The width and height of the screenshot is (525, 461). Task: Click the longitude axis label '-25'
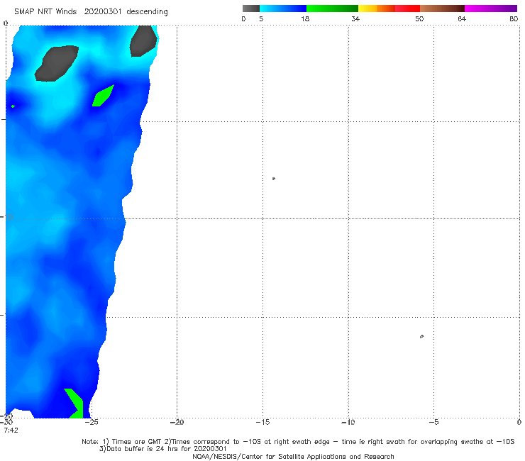tap(92, 423)
